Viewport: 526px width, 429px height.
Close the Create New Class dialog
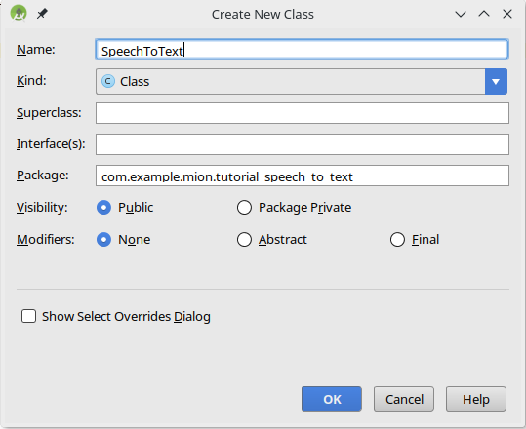coord(507,14)
